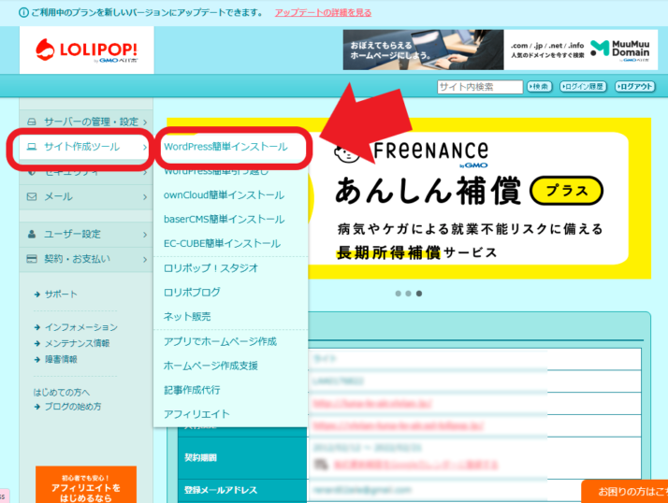Open メンテナンス情報 link
This screenshot has height=503, width=668.
coord(77,344)
